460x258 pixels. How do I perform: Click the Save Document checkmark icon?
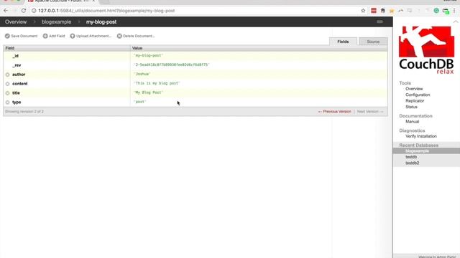coord(7,36)
